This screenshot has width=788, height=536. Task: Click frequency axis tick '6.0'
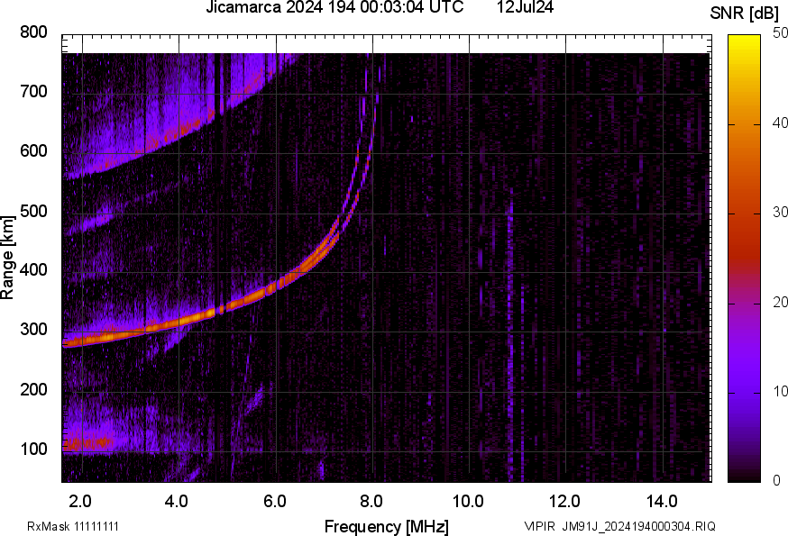point(274,502)
